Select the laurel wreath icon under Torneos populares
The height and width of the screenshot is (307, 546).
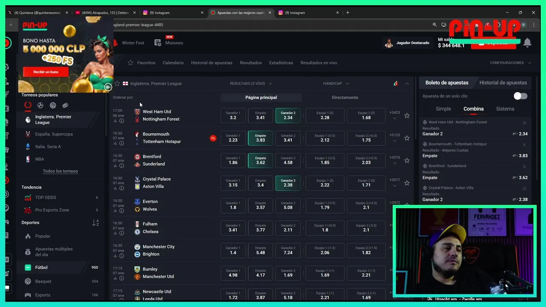pos(28,105)
